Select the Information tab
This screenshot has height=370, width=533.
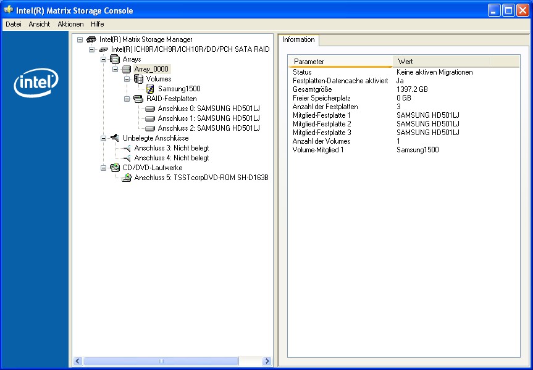(298, 39)
